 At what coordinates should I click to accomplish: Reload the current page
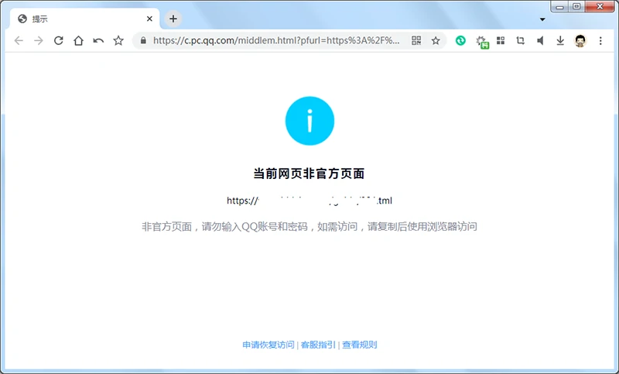[x=59, y=41]
